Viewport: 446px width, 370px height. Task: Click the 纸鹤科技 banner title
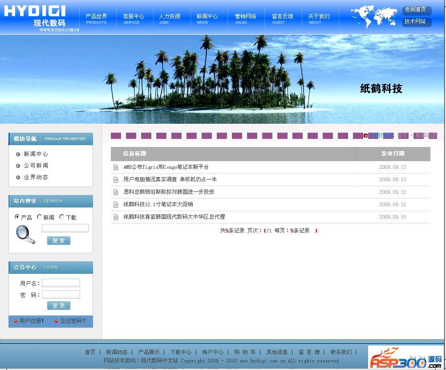click(x=381, y=89)
